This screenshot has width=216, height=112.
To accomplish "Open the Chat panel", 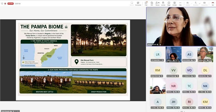I will 146,4.
